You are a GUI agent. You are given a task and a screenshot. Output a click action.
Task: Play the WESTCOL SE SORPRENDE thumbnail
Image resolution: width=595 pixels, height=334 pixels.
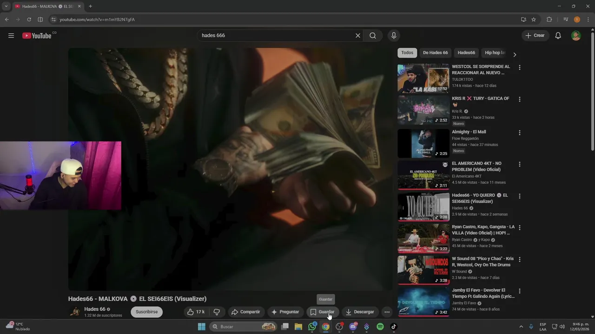click(x=423, y=78)
